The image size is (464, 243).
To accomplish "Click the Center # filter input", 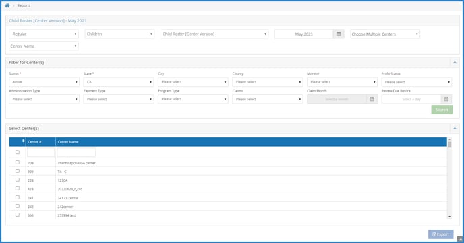I will [41, 152].
